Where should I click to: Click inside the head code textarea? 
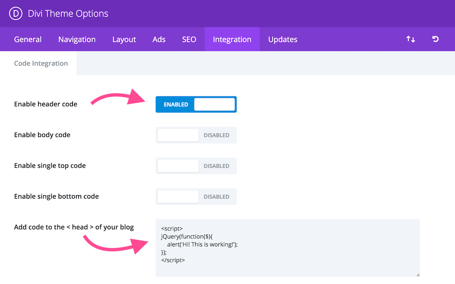pyautogui.click(x=288, y=248)
